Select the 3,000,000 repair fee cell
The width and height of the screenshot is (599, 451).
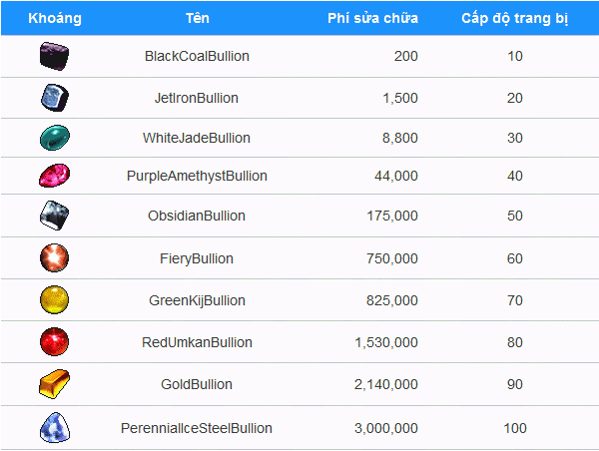click(x=385, y=428)
